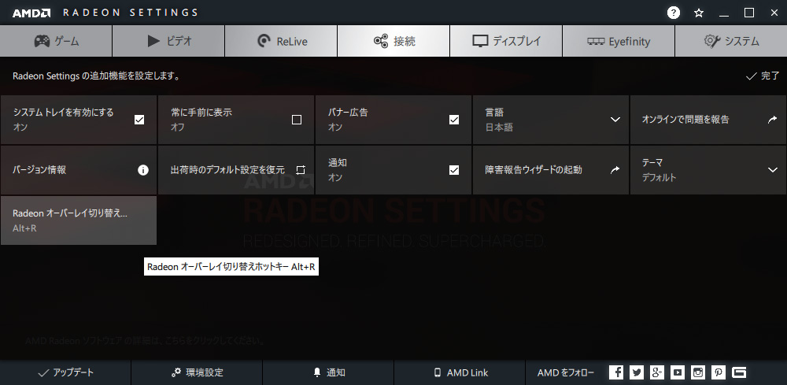This screenshot has height=385, width=787.
Task: Click the help question mark icon
Action: click(674, 13)
